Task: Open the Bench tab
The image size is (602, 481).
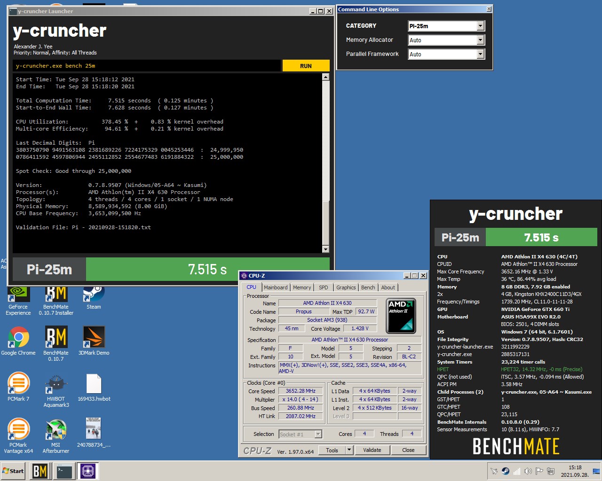Action: 368,287
